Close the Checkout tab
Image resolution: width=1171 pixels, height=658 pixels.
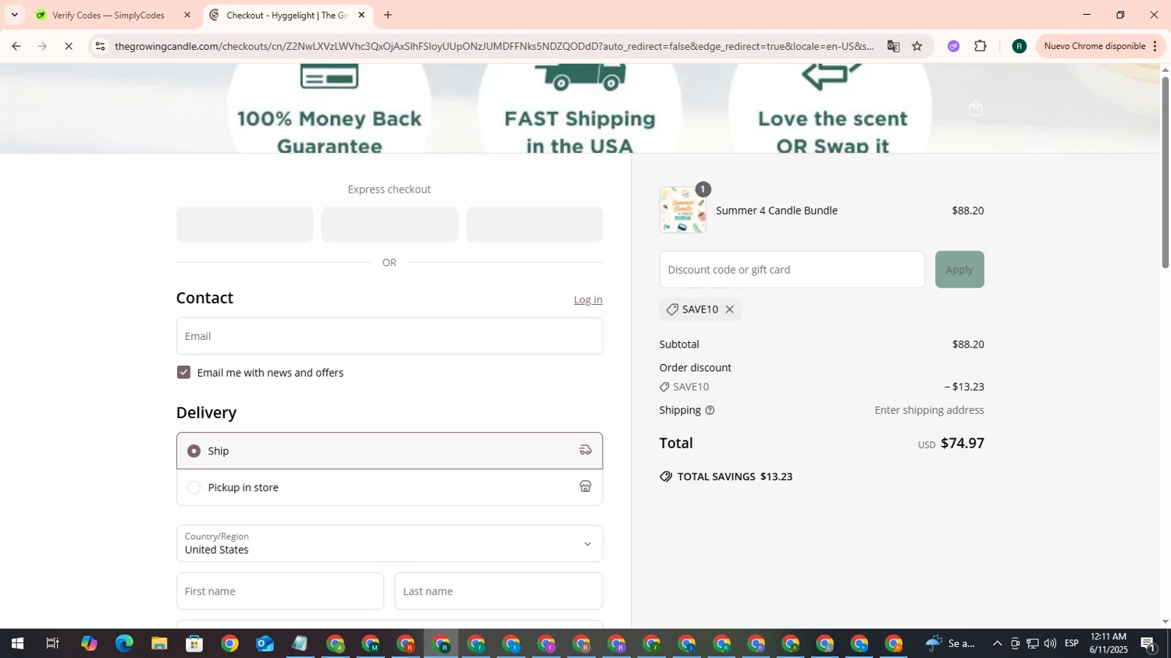click(x=361, y=15)
